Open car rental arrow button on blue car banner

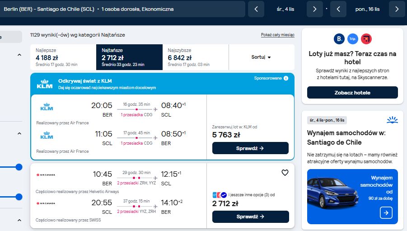pyautogui.click(x=386, y=213)
